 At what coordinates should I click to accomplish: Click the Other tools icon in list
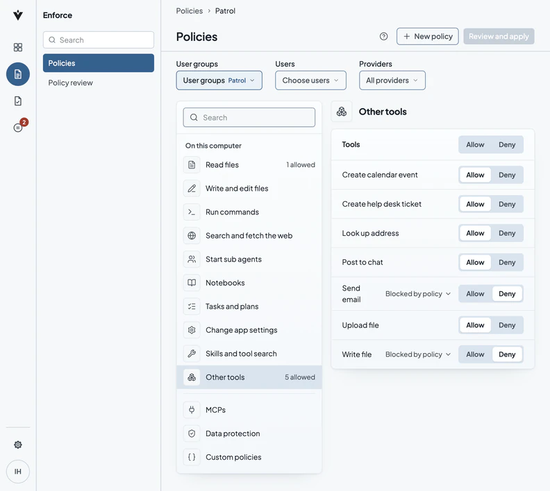point(192,377)
